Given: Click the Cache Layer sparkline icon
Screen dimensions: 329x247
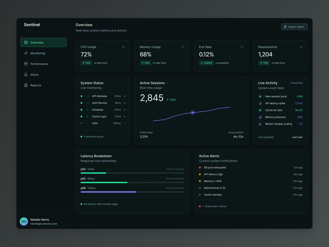Looking at the screenshot, I should click(88, 116).
